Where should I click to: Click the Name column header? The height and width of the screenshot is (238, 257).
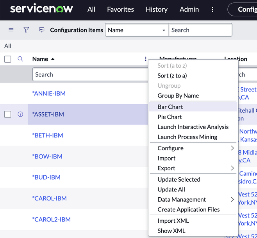click(x=40, y=59)
